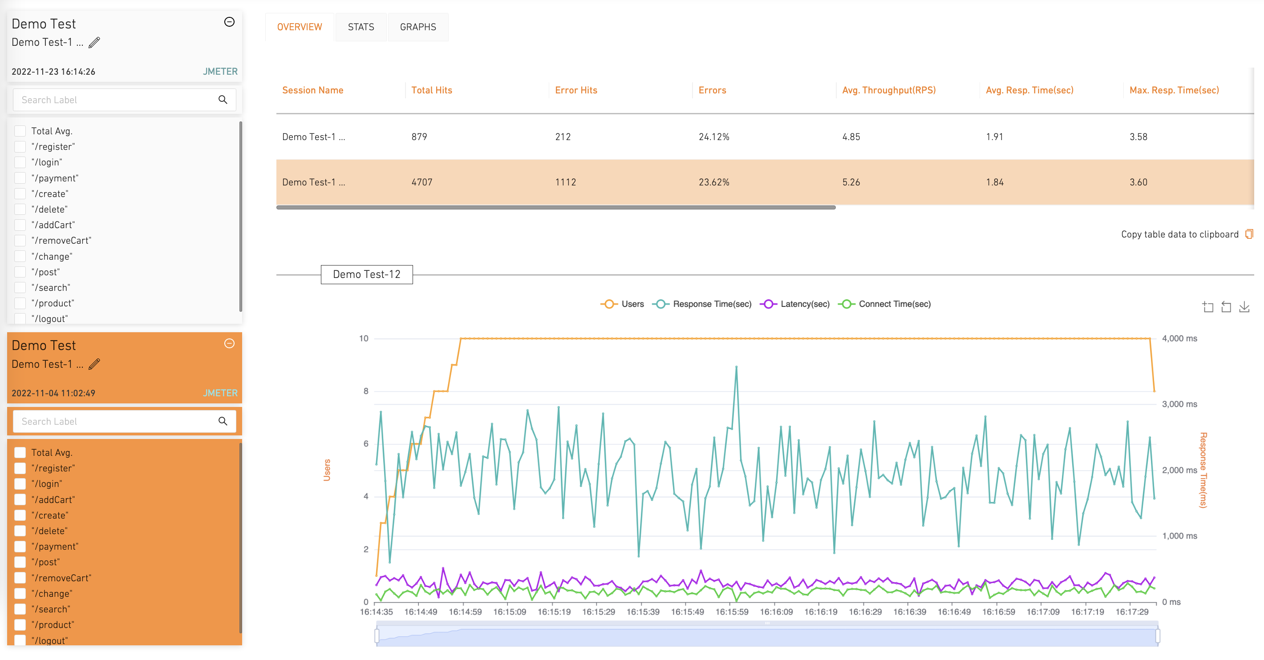The image size is (1264, 660).
Task: Download the chart as image
Action: coord(1244,307)
